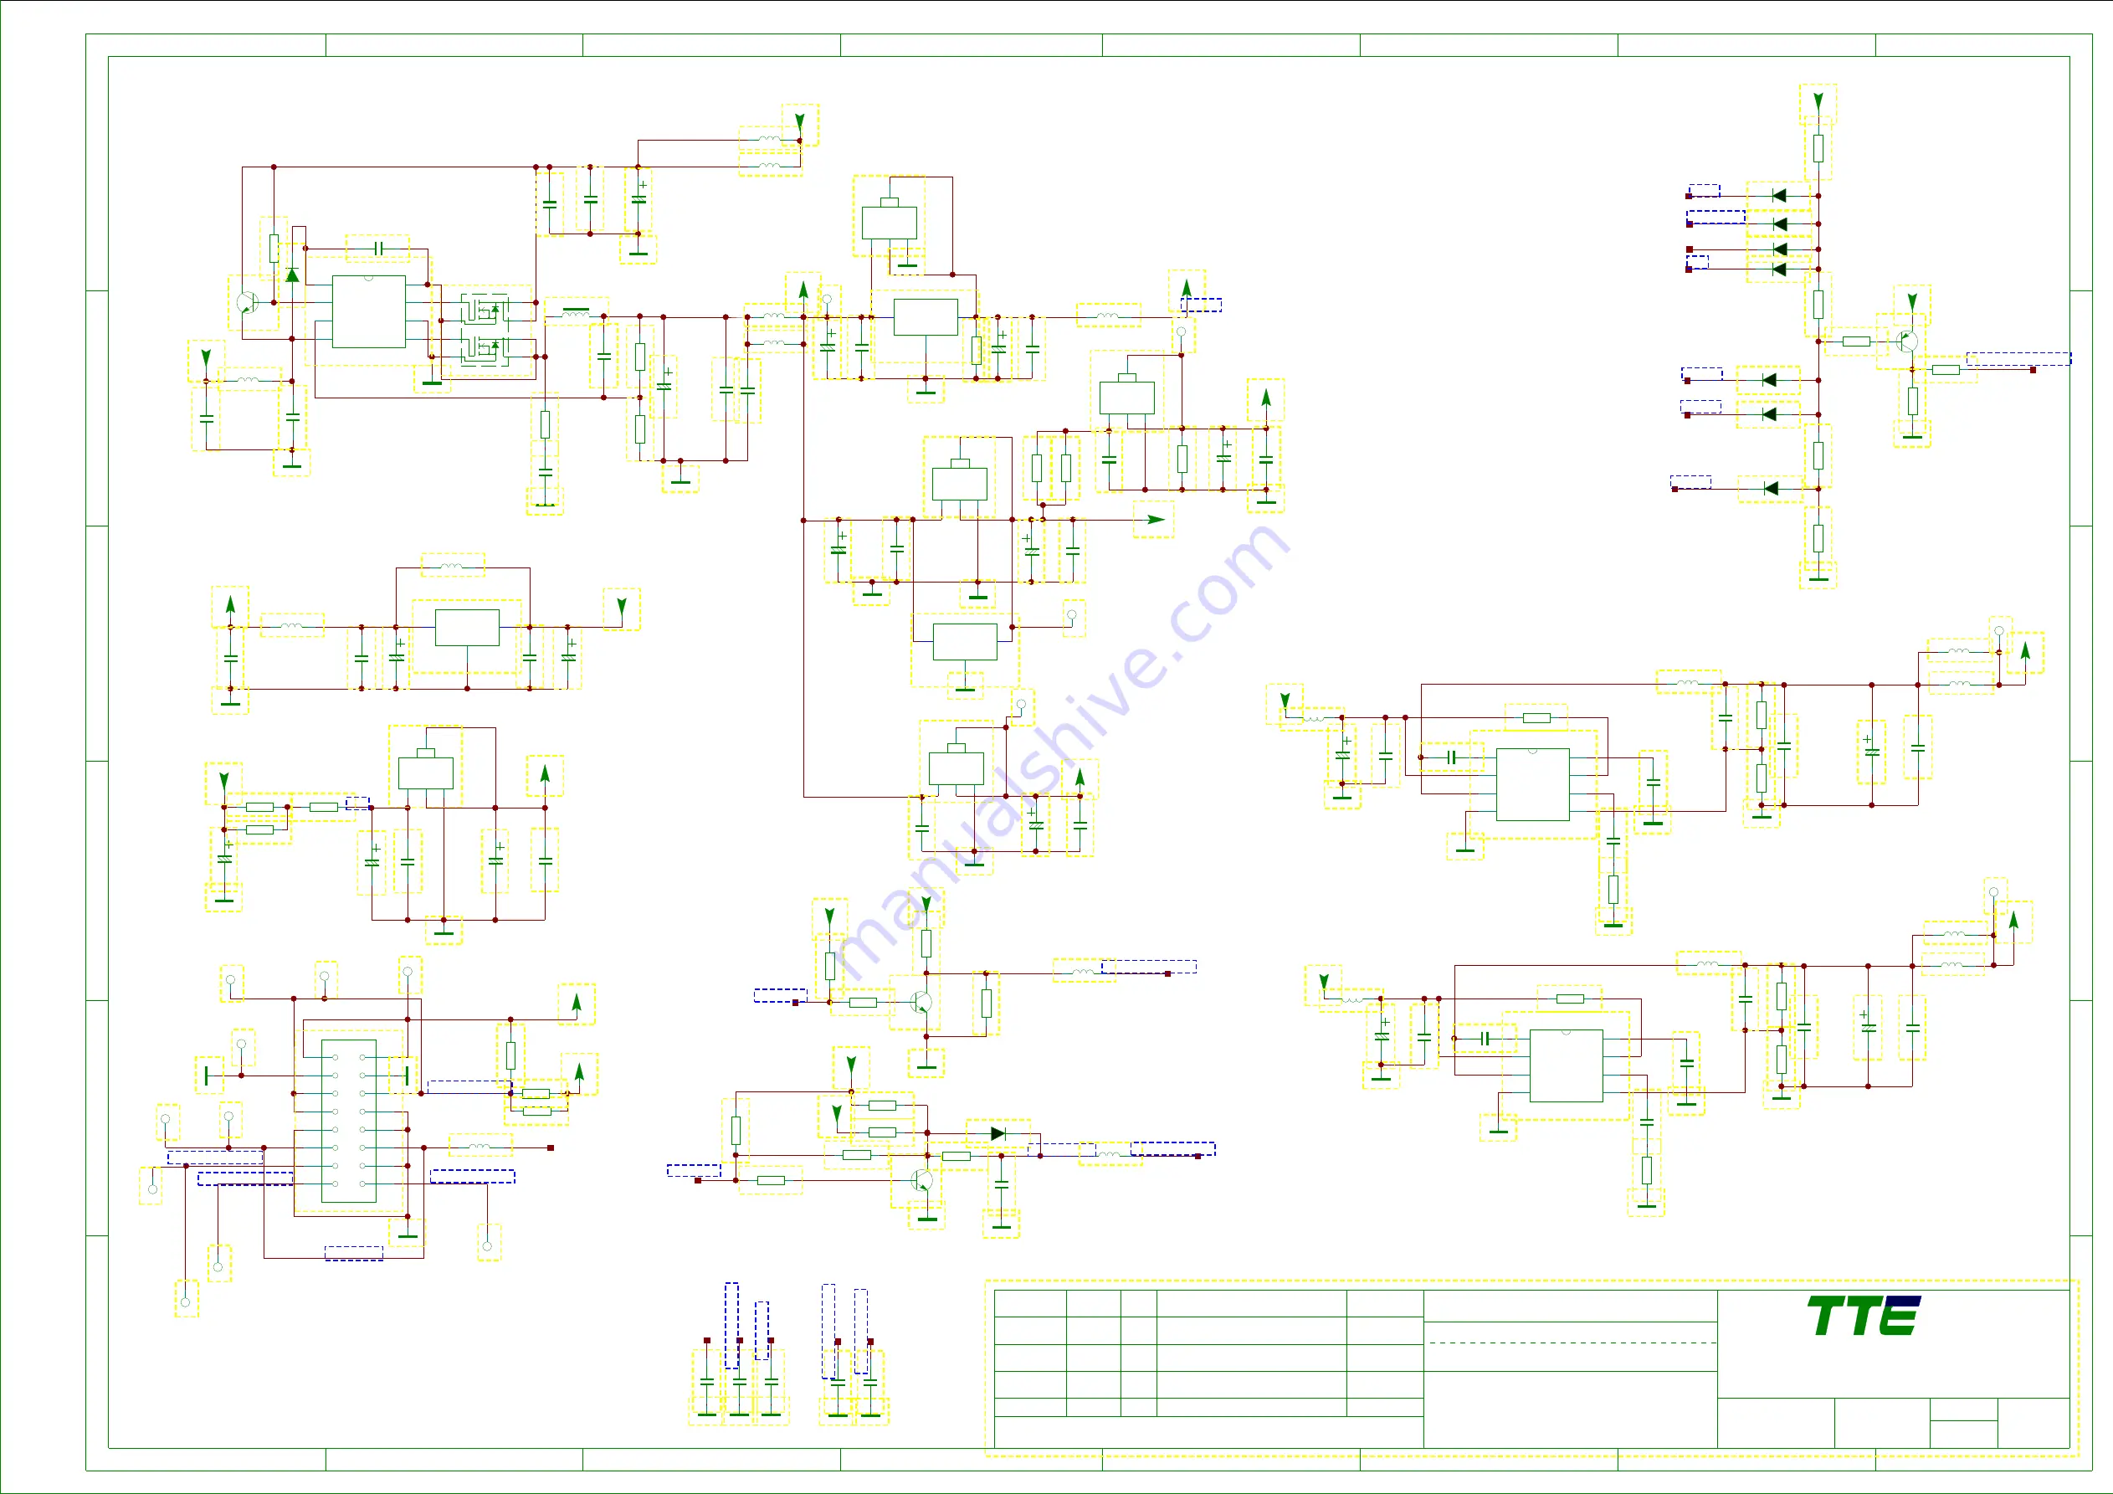Select the upper 8-pin IC on right side
Screen dimensions: 2113x1494
(x=1532, y=784)
